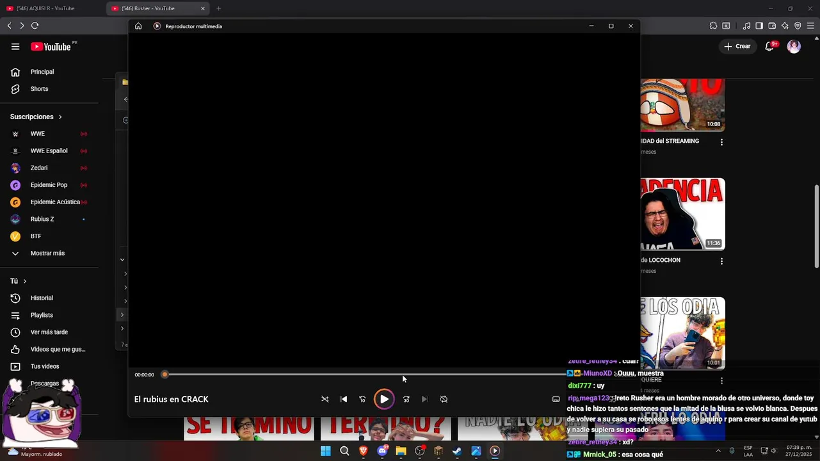Switch to 'AQUISI R - YouTube' tab
This screenshot has height=461, width=820.
pyautogui.click(x=51, y=8)
